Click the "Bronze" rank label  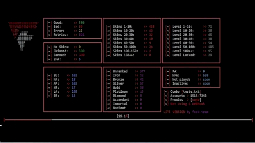click(x=118, y=80)
